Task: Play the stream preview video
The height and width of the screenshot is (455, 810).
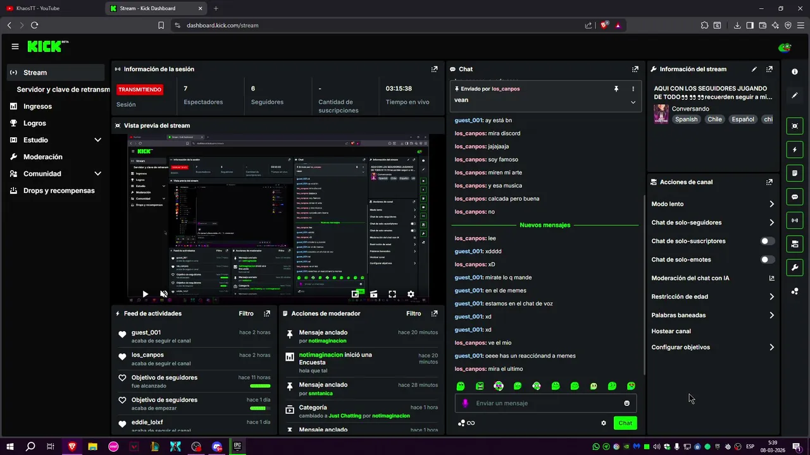Action: [145, 294]
